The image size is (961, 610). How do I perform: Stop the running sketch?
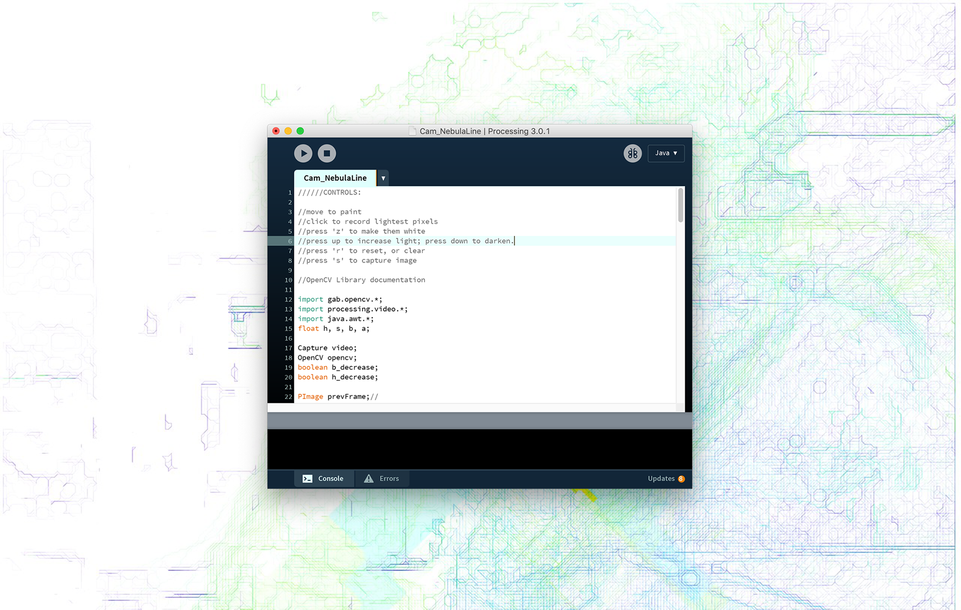click(327, 153)
